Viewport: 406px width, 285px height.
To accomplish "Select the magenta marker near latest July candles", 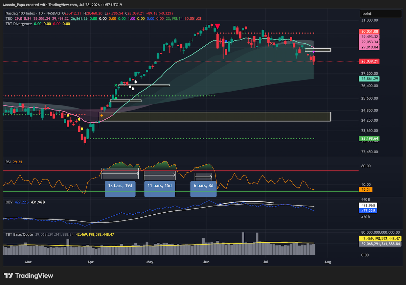I will 314,52.
